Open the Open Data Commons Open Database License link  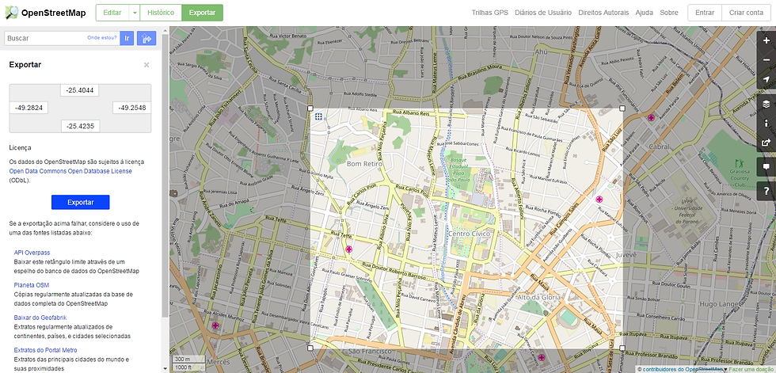coord(70,171)
